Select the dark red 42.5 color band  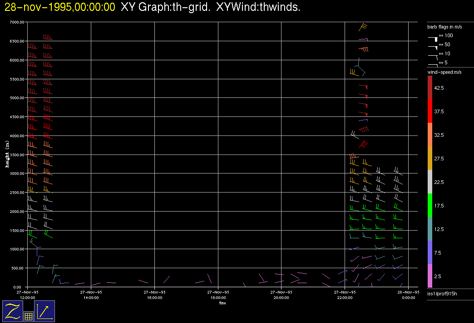tap(430, 87)
